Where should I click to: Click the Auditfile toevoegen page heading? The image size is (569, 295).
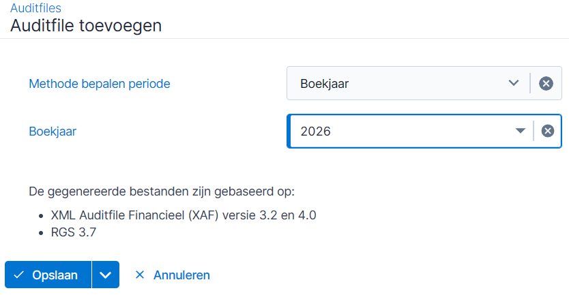coord(86,26)
